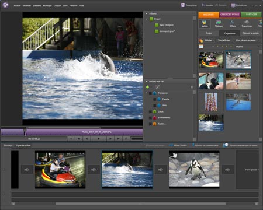The width and height of the screenshot is (263, 210).
Task: Click transition slot between bumper car and dolphin
Action: click(x=94, y=170)
